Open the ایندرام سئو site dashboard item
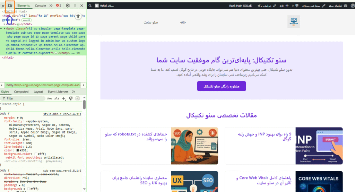Viewport: 355px width, 192px height. (x=338, y=6)
